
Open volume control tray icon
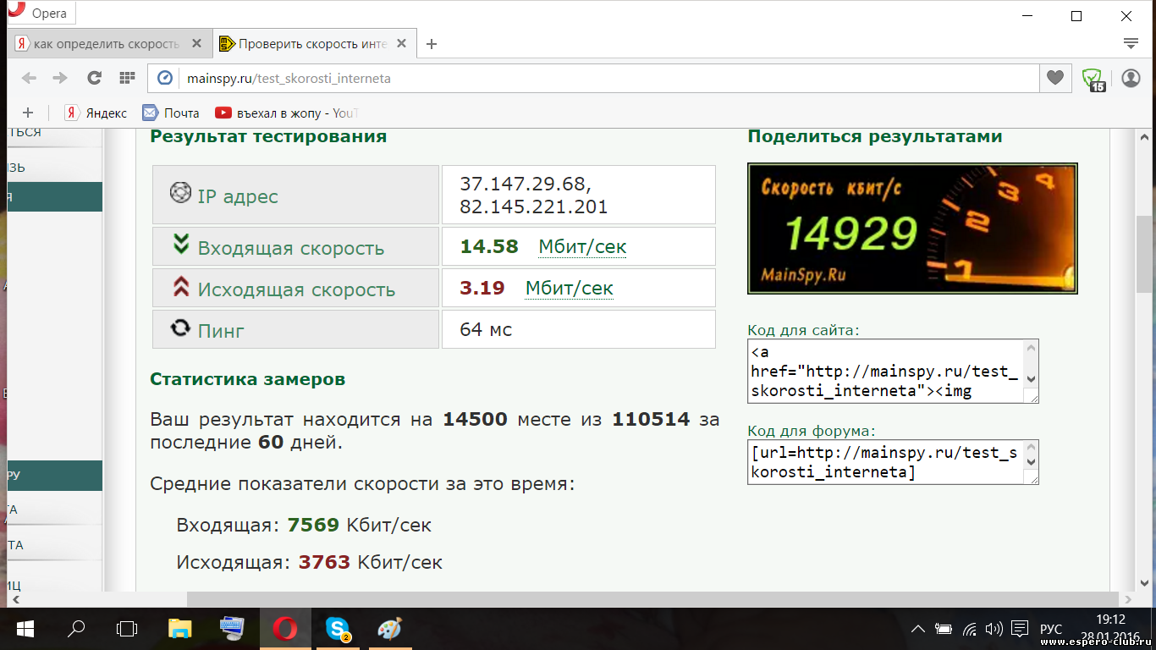pyautogui.click(x=994, y=629)
